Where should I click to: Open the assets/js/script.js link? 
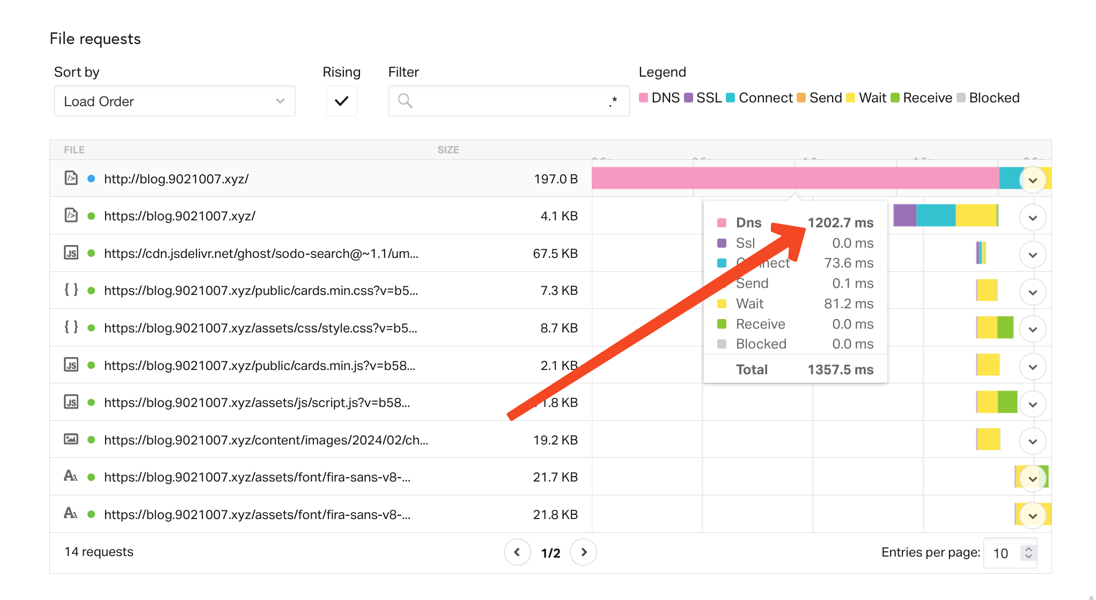click(x=257, y=402)
